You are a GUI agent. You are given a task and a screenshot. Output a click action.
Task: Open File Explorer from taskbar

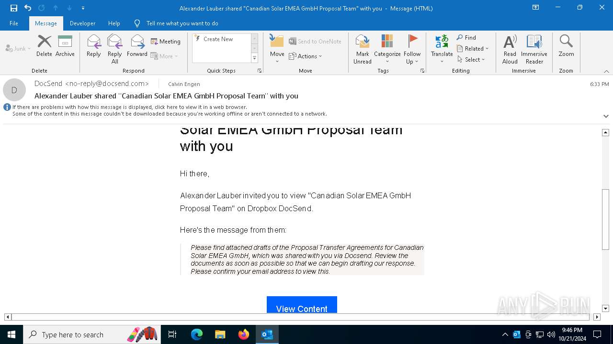pyautogui.click(x=220, y=334)
